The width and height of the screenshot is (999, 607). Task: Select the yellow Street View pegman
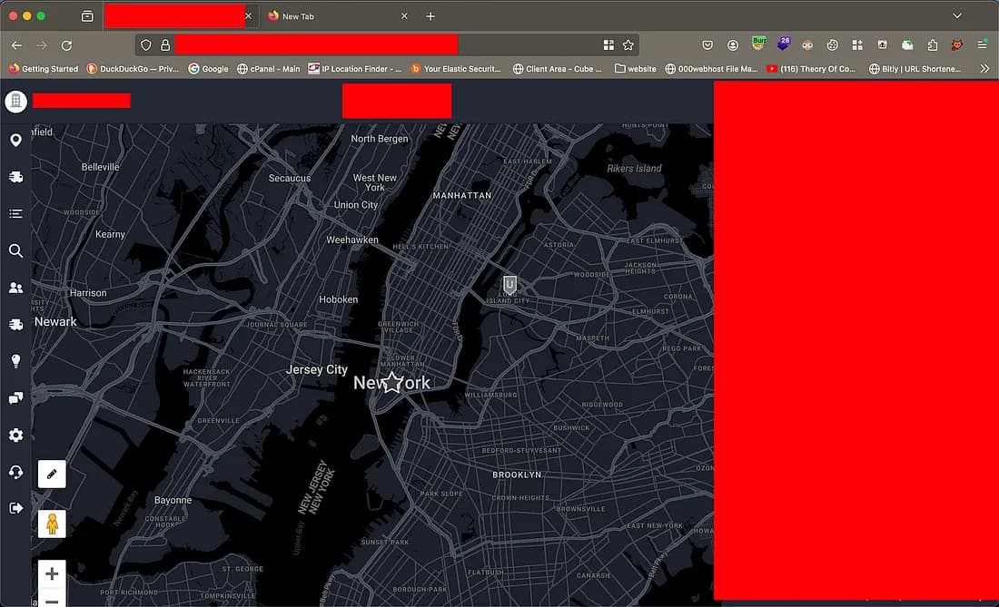[x=52, y=524]
